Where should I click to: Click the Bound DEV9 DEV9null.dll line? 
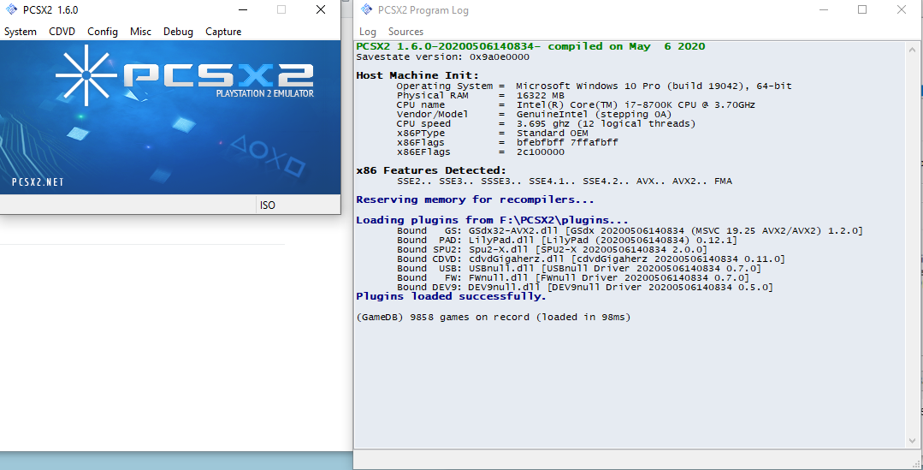(x=584, y=288)
